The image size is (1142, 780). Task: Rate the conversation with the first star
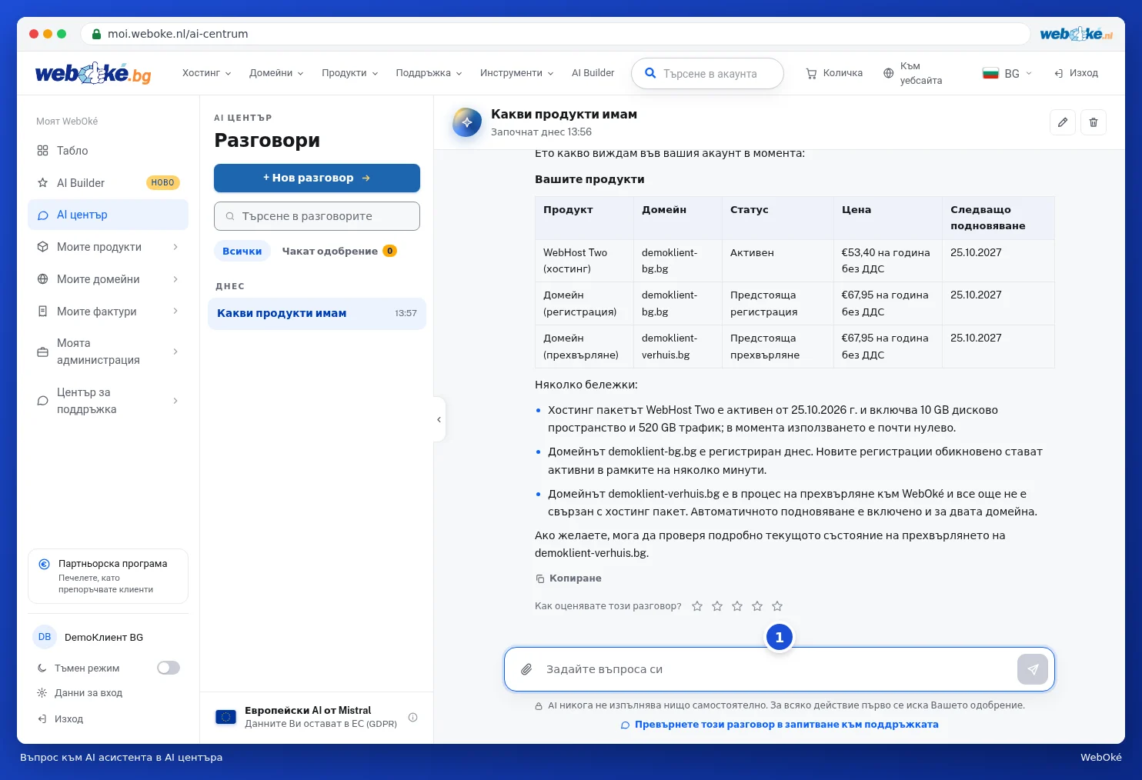pyautogui.click(x=697, y=606)
